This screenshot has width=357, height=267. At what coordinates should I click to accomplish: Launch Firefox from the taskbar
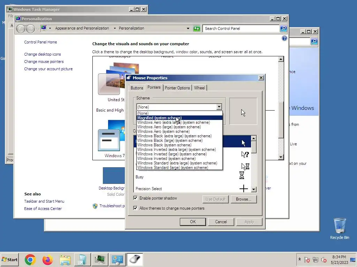47,259
